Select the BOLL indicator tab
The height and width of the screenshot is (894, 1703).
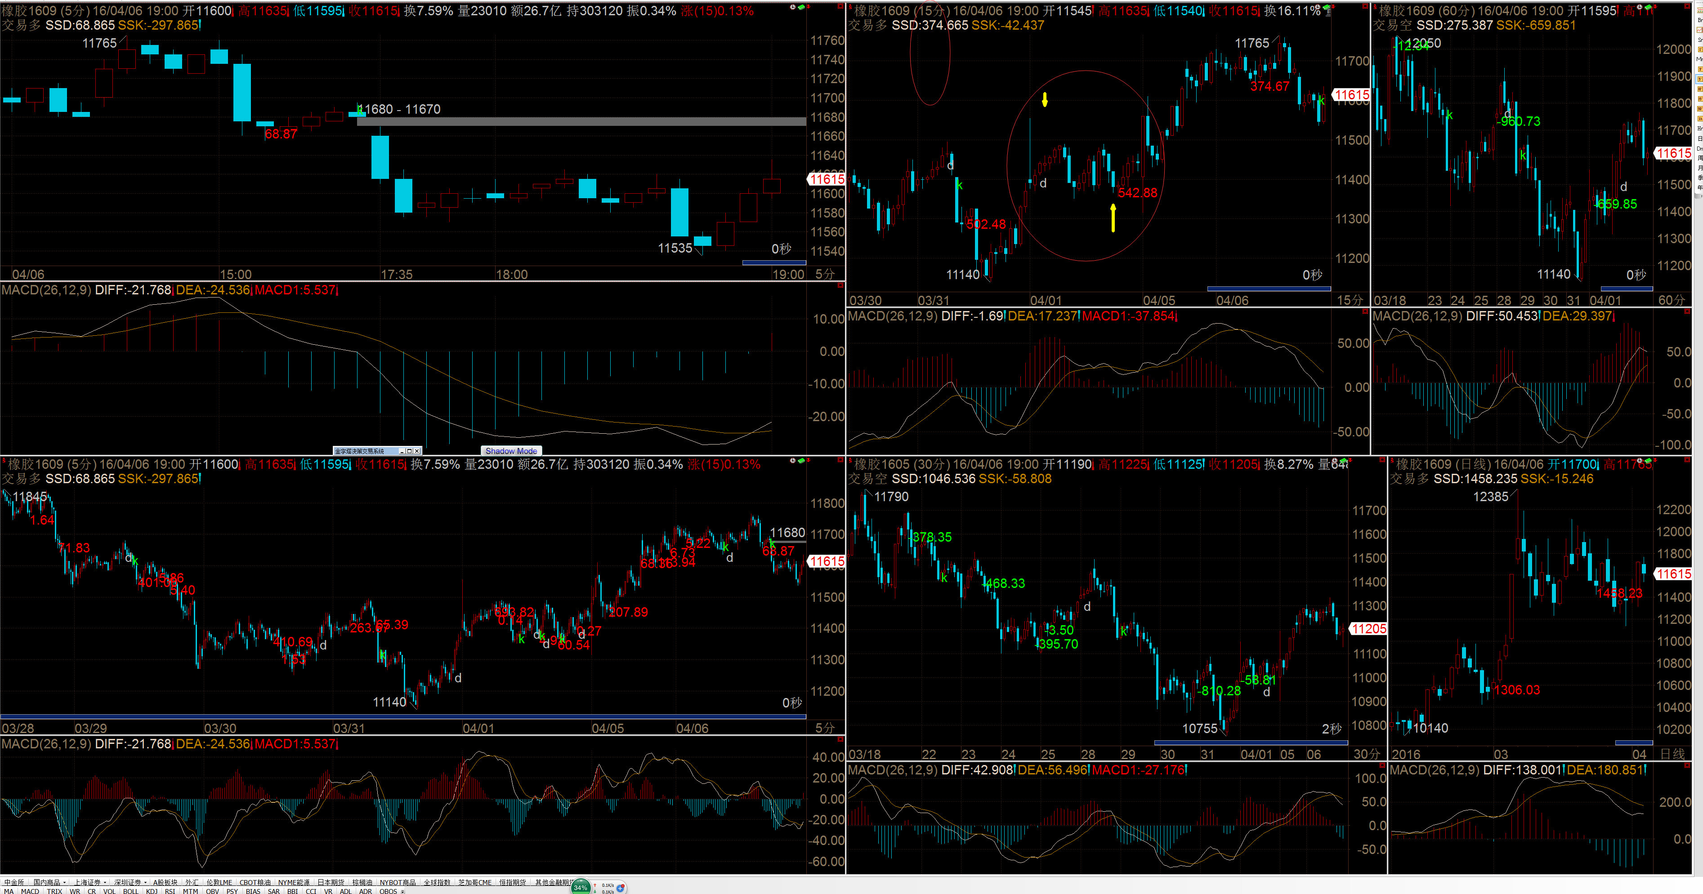[x=131, y=891]
